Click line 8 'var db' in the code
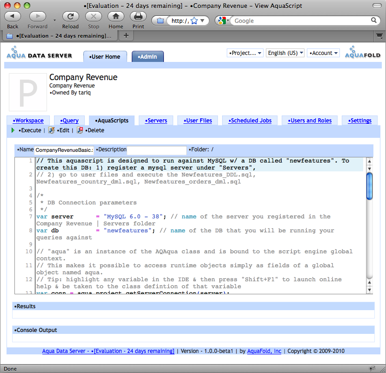 coord(47,231)
